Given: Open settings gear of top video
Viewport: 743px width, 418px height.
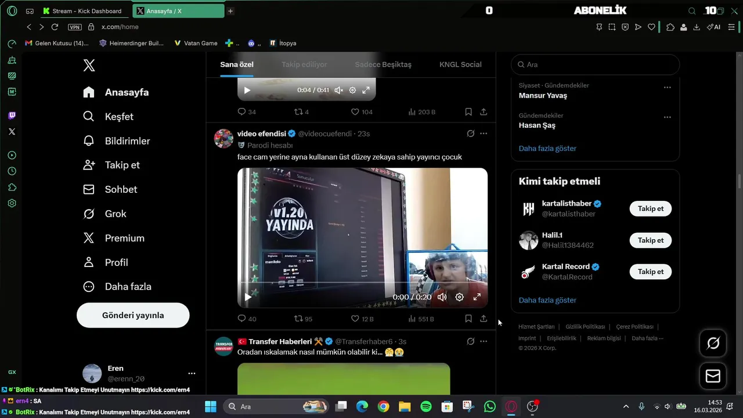Looking at the screenshot, I should pos(352,90).
